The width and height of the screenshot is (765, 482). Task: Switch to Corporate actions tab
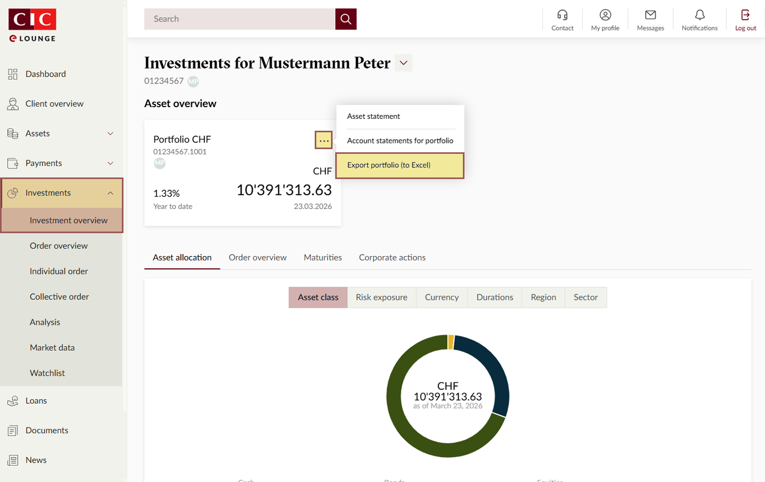pyautogui.click(x=392, y=257)
